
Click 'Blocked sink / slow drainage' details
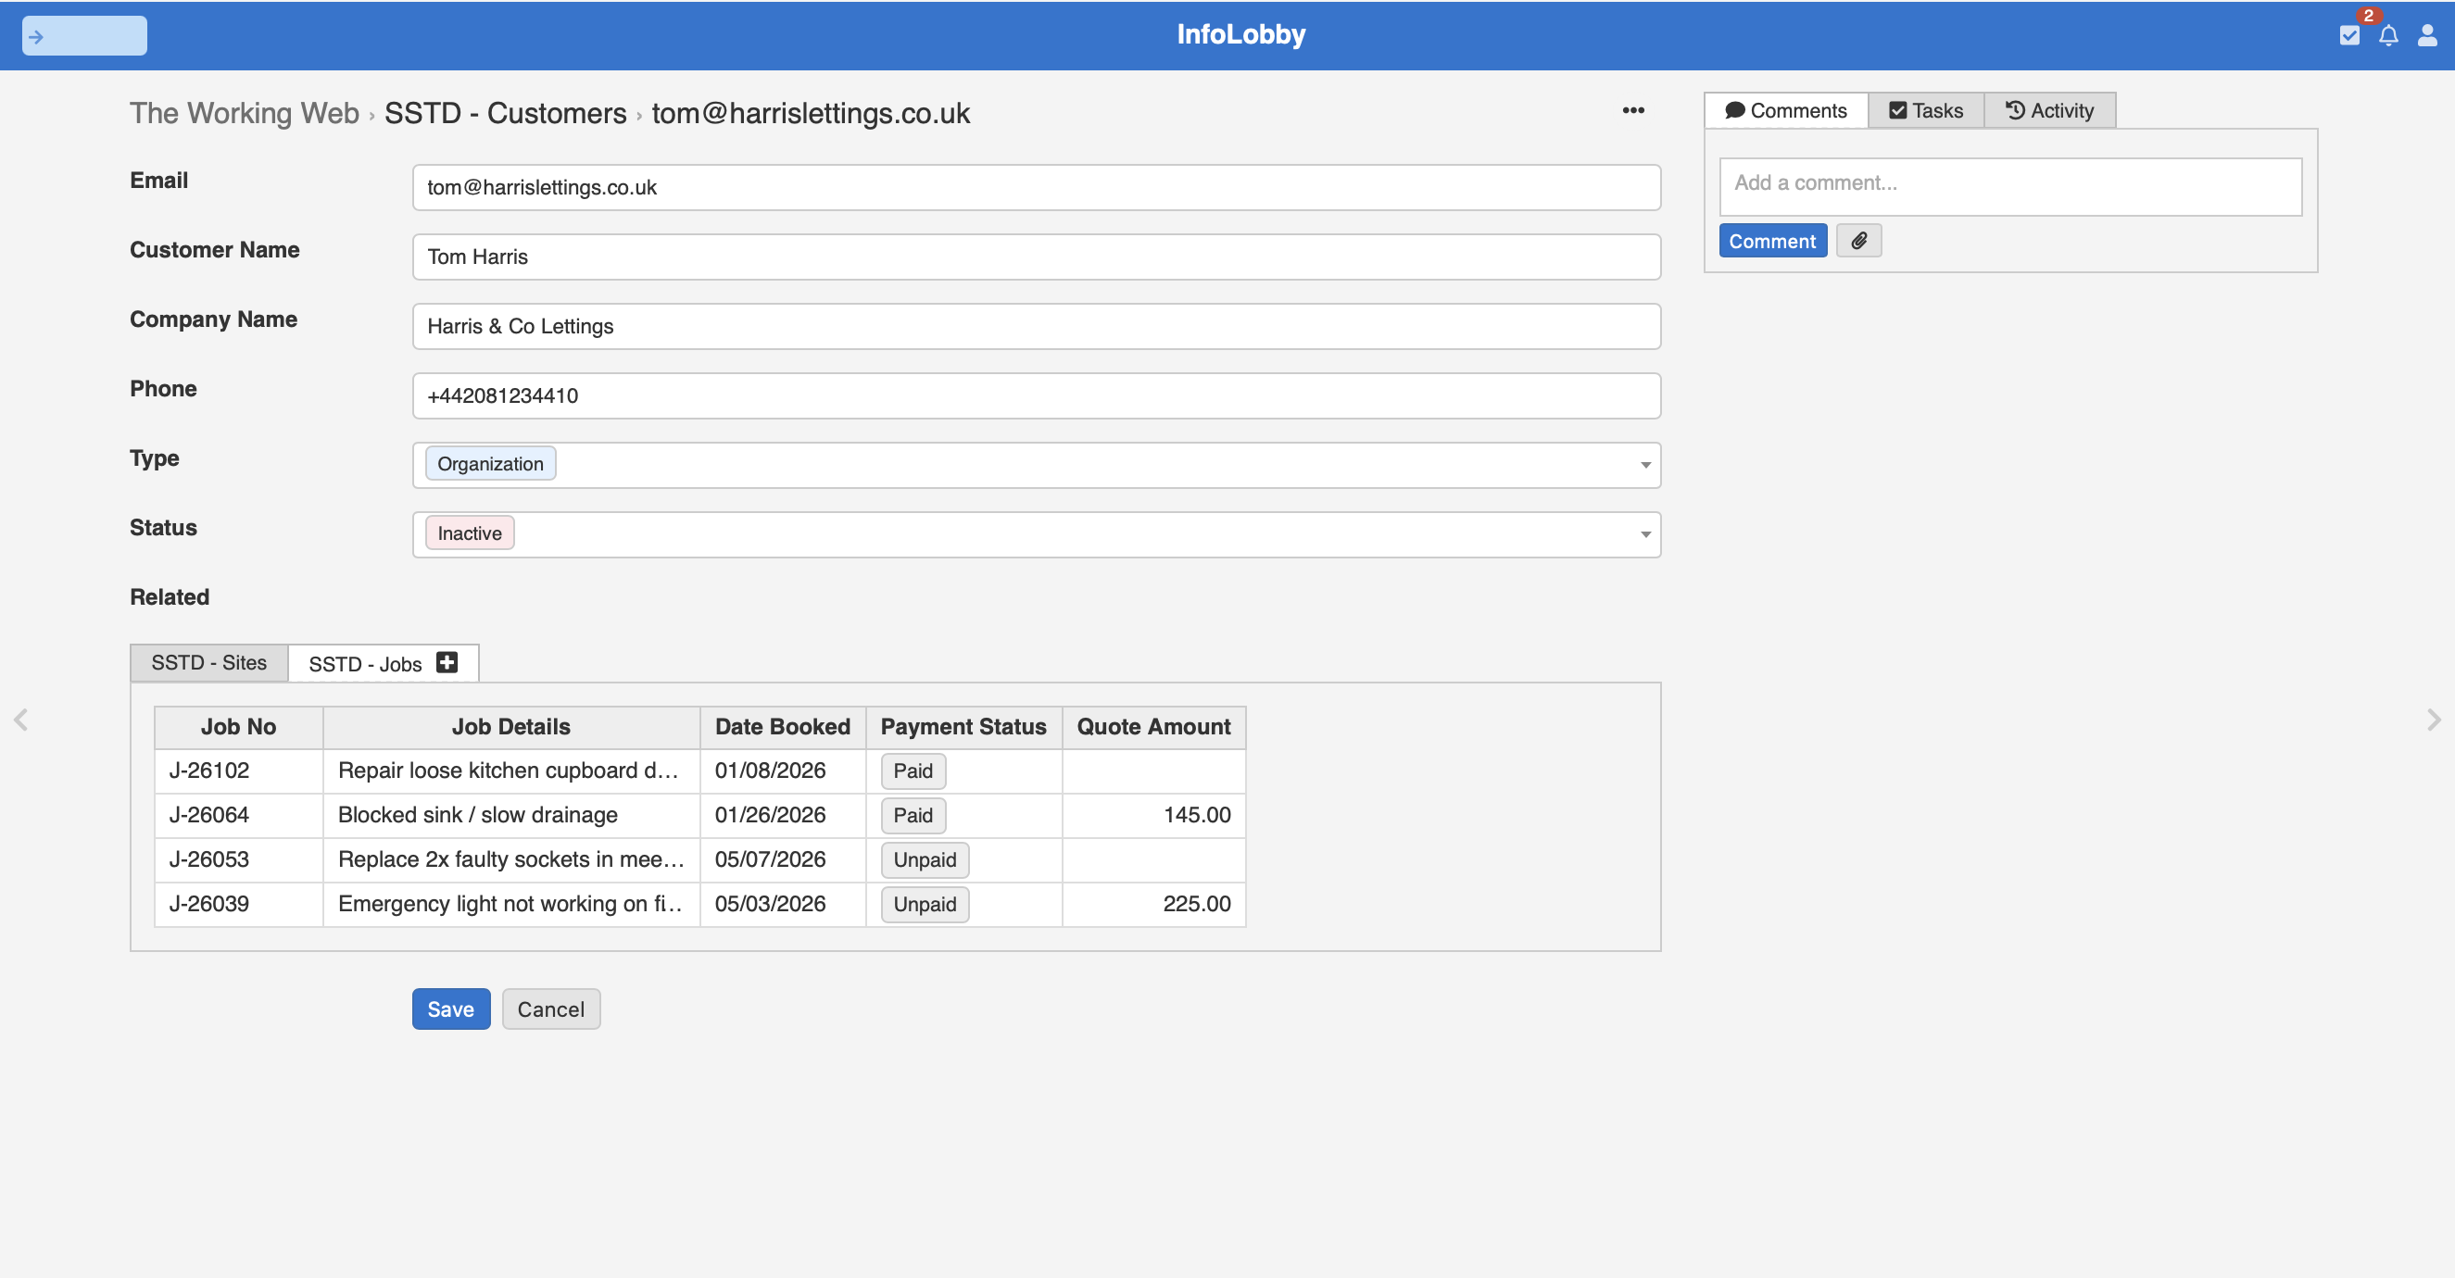477,816
